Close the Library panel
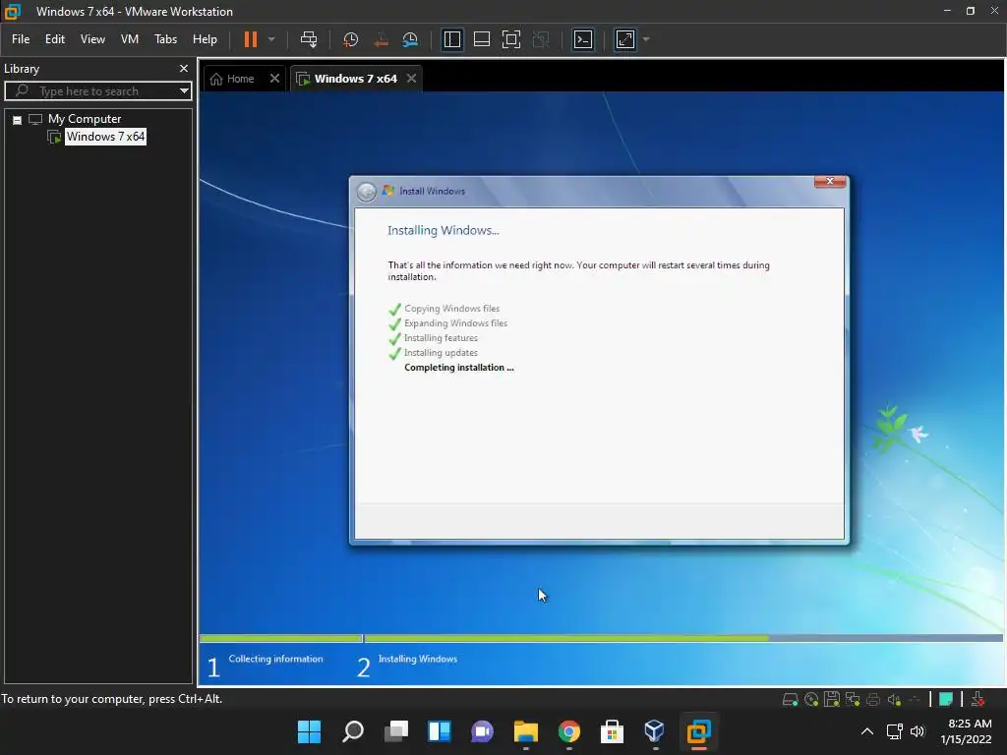This screenshot has width=1007, height=755. 184,68
